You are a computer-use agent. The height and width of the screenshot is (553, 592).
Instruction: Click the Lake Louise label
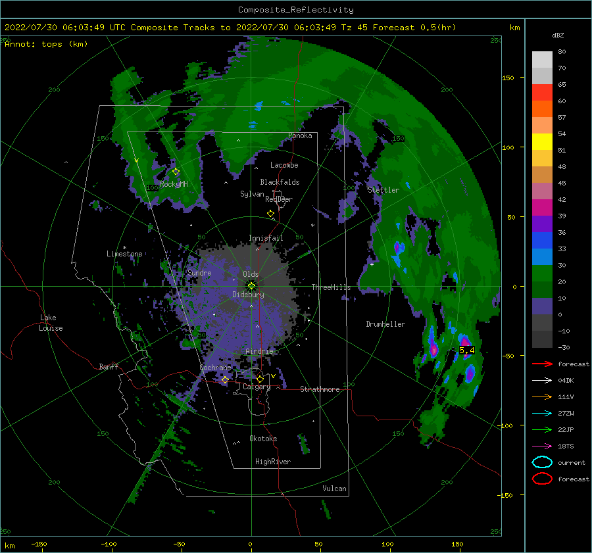[51, 323]
